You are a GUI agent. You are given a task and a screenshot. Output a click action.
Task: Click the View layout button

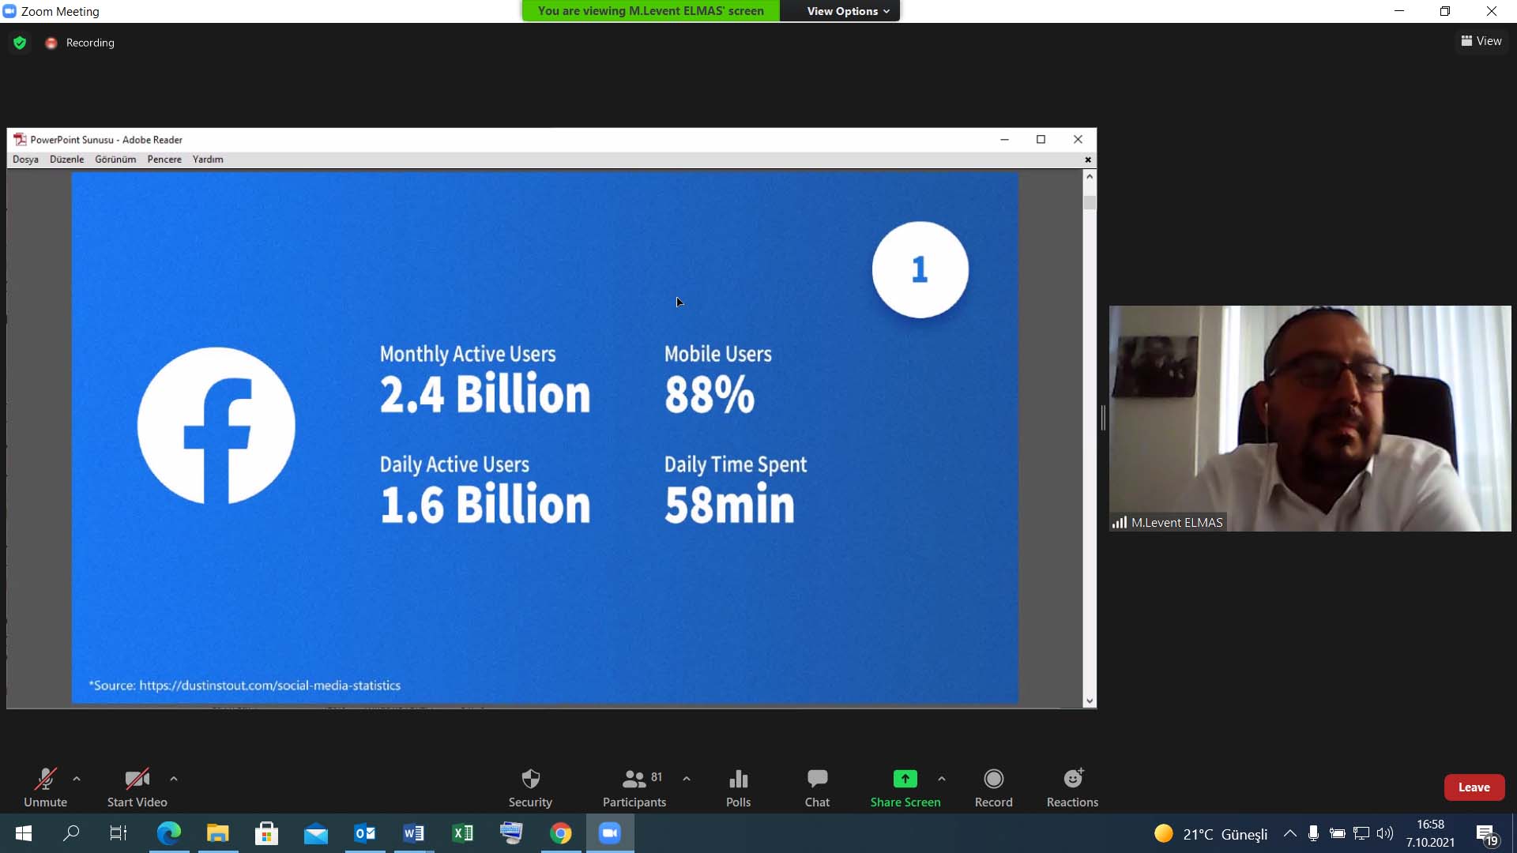pos(1481,41)
